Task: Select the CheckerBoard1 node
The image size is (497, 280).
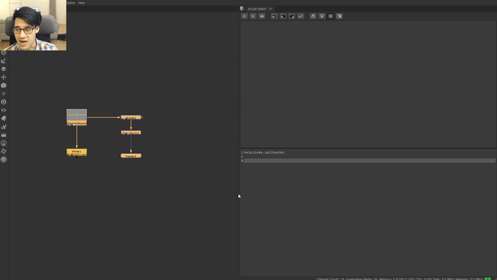Action: pyautogui.click(x=76, y=117)
